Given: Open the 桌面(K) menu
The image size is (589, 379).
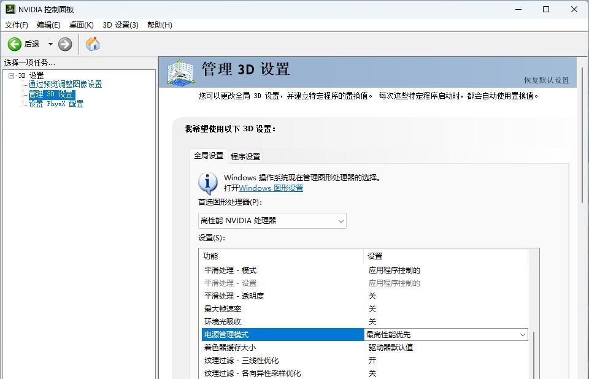Looking at the screenshot, I should tap(81, 25).
